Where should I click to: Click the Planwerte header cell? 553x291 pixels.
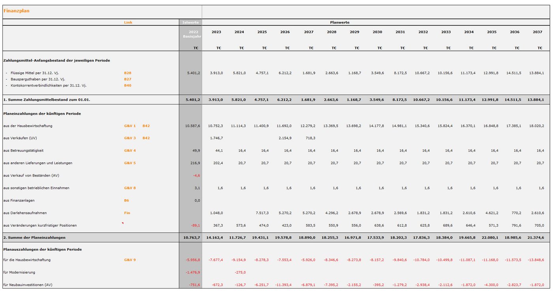pos(340,23)
